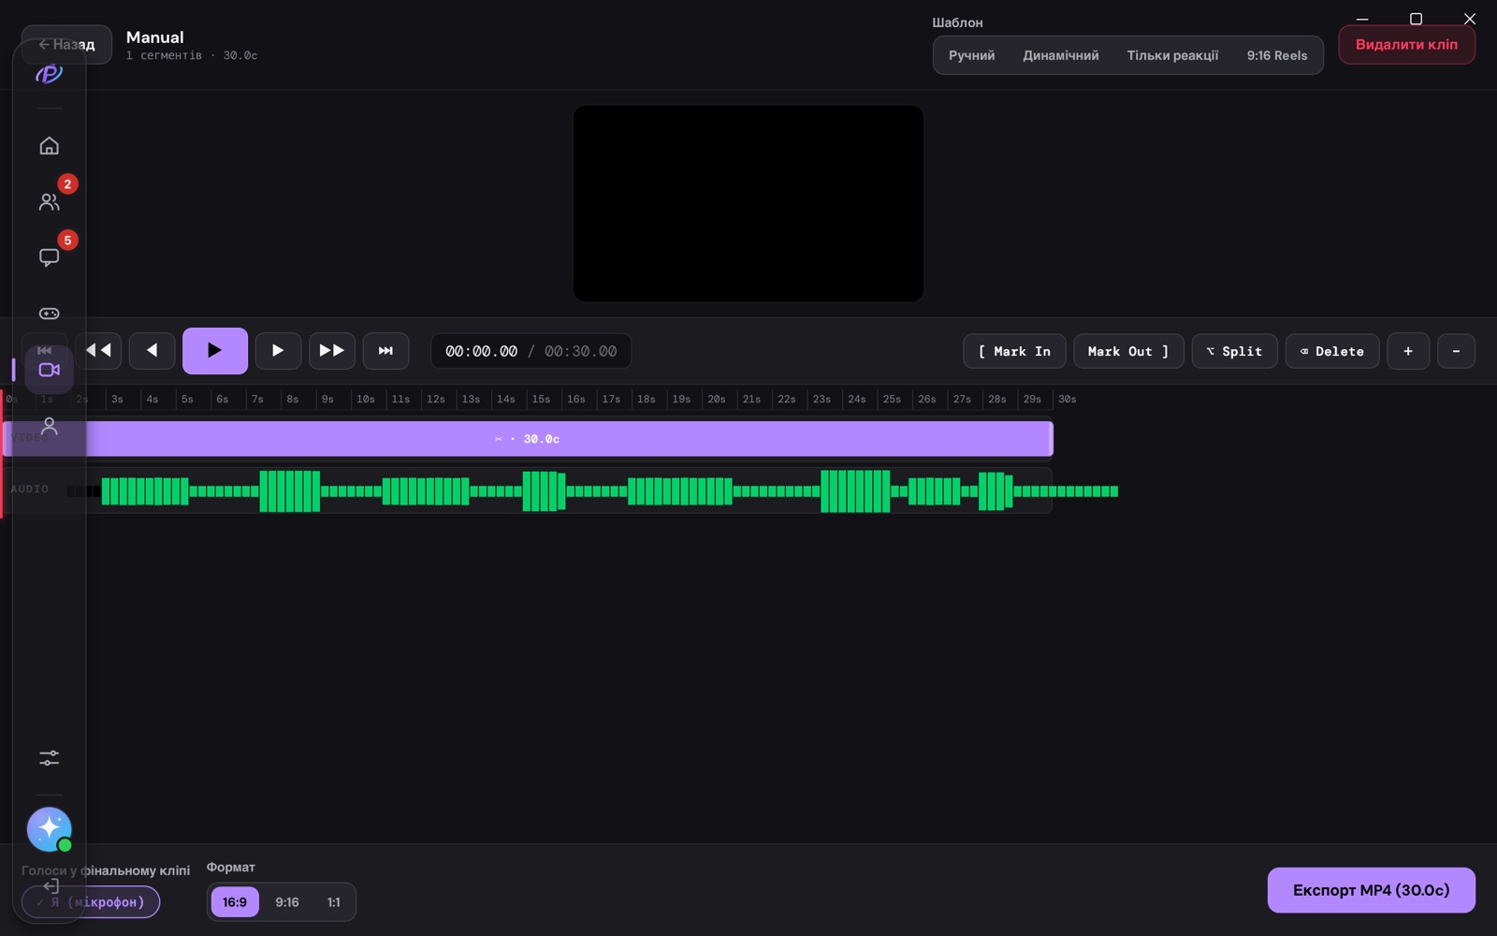Step back one frame with left arrow
The width and height of the screenshot is (1497, 936).
152,351
